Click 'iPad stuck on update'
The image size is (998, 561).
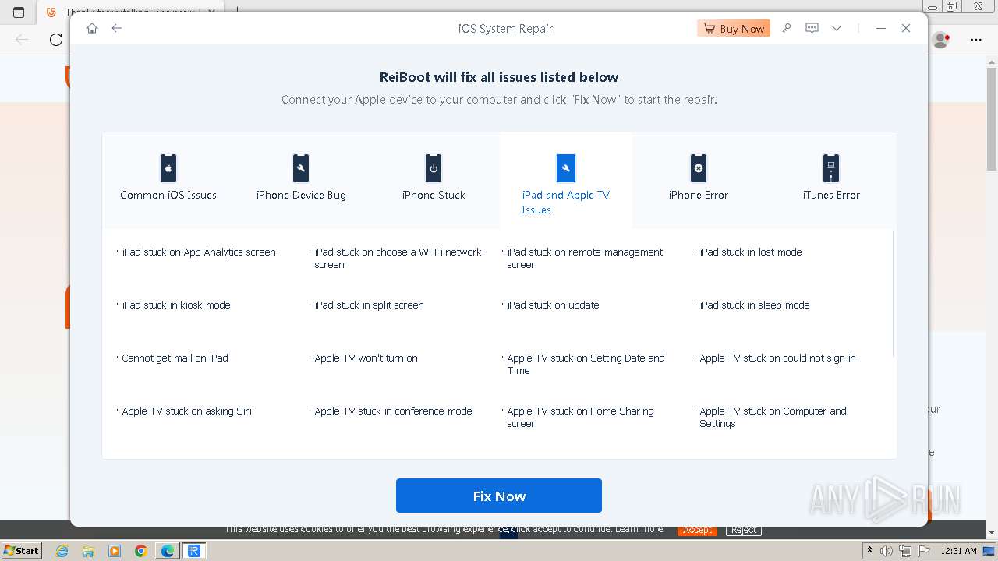tap(553, 305)
